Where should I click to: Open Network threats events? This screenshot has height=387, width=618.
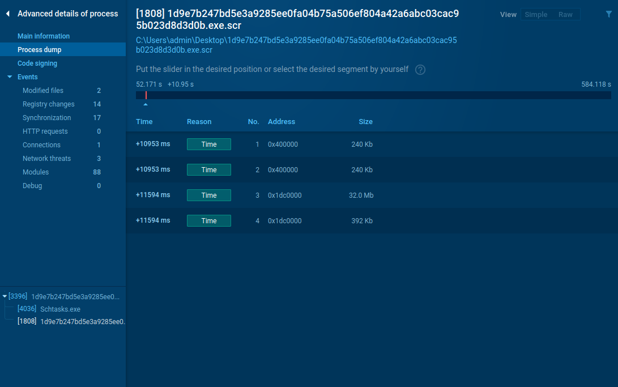46,158
